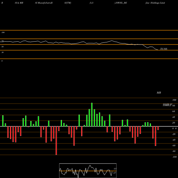The image size is (178, 178).
Task: Click the 'SI(TM)' header text
Action: click(68, 3)
